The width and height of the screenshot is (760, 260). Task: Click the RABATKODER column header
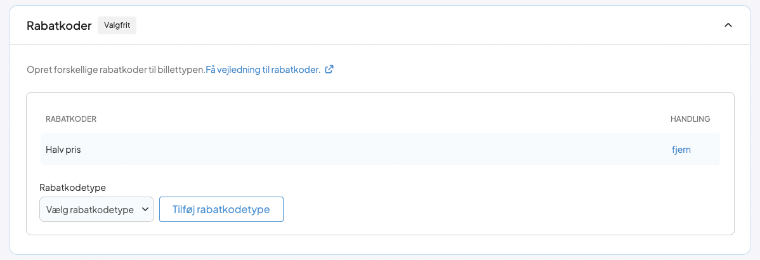click(x=71, y=119)
